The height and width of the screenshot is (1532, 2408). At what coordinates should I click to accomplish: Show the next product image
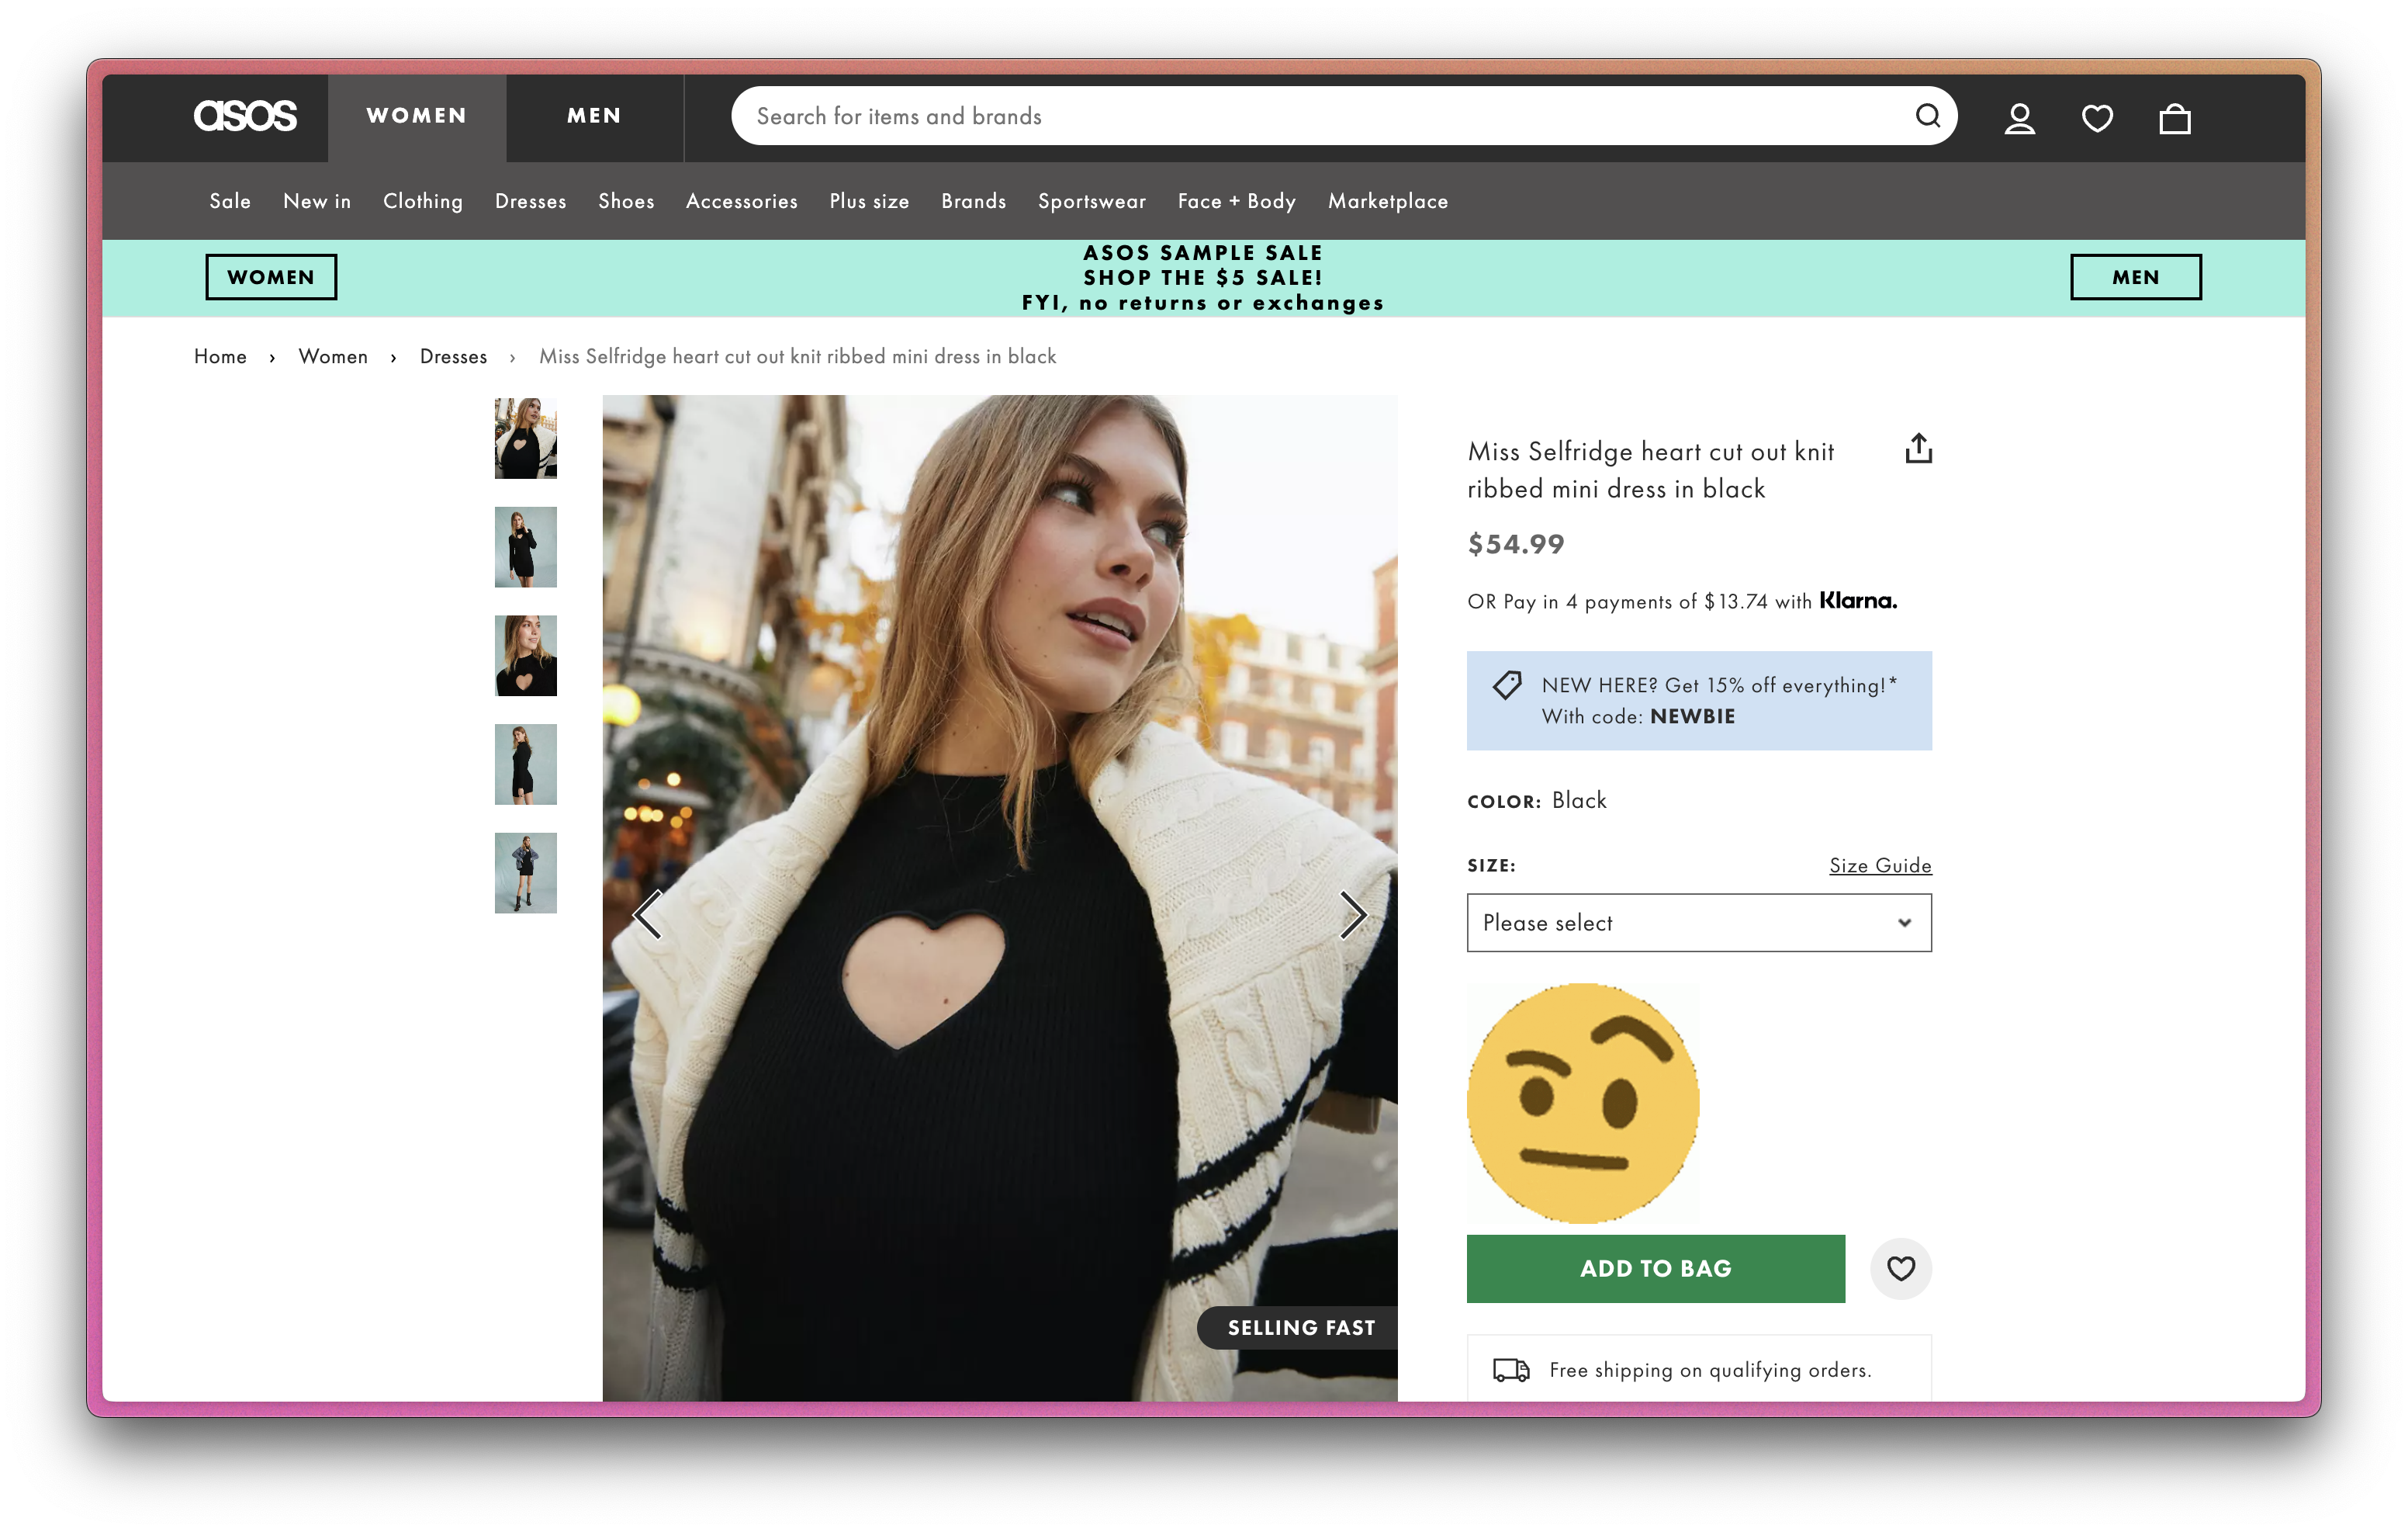[1352, 914]
